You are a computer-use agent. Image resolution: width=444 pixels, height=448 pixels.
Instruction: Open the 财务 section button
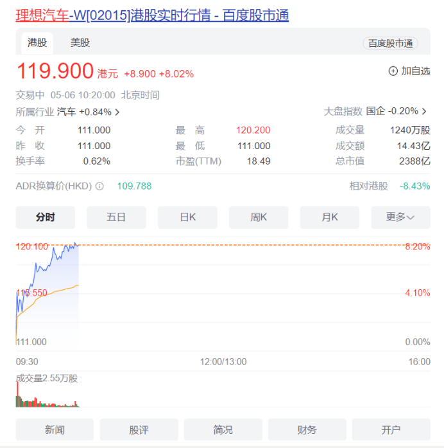[307, 429]
